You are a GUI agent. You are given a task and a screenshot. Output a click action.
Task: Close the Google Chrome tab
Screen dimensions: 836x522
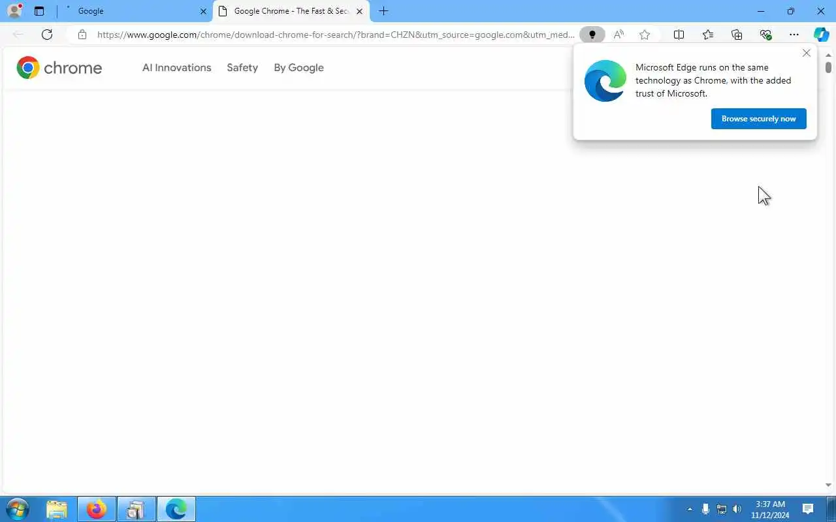(359, 11)
